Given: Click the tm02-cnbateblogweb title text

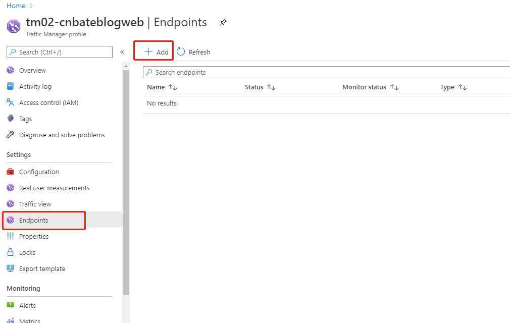Looking at the screenshot, I should [x=84, y=22].
